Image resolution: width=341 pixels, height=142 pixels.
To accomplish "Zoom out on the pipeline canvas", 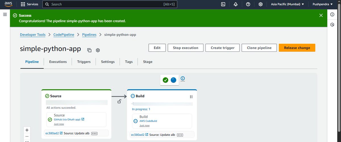I will (x=27, y=136).
